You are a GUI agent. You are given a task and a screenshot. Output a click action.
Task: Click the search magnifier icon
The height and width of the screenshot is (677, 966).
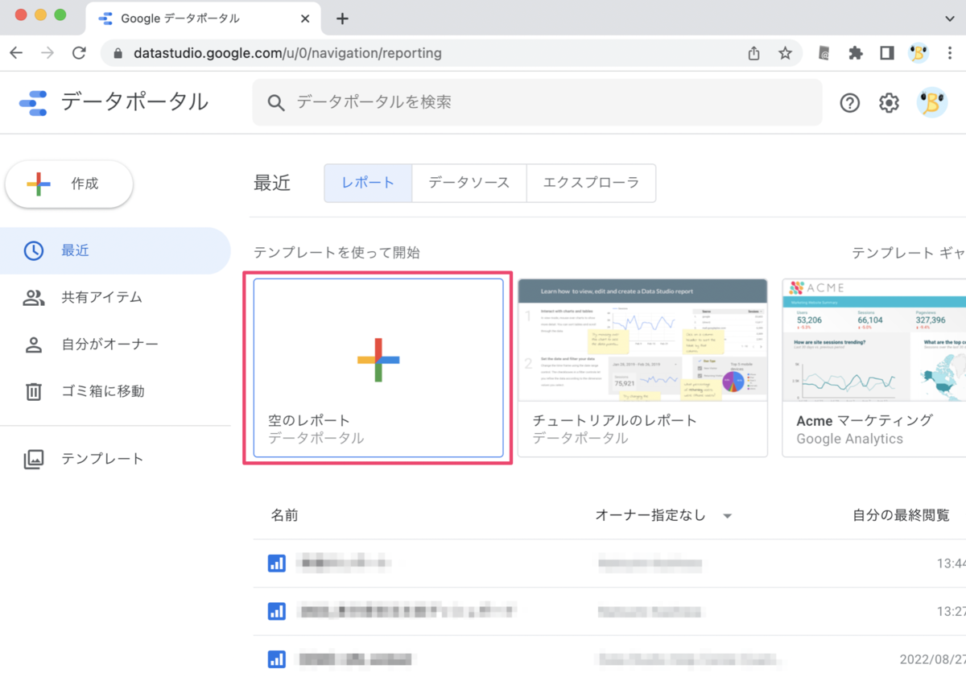point(276,103)
